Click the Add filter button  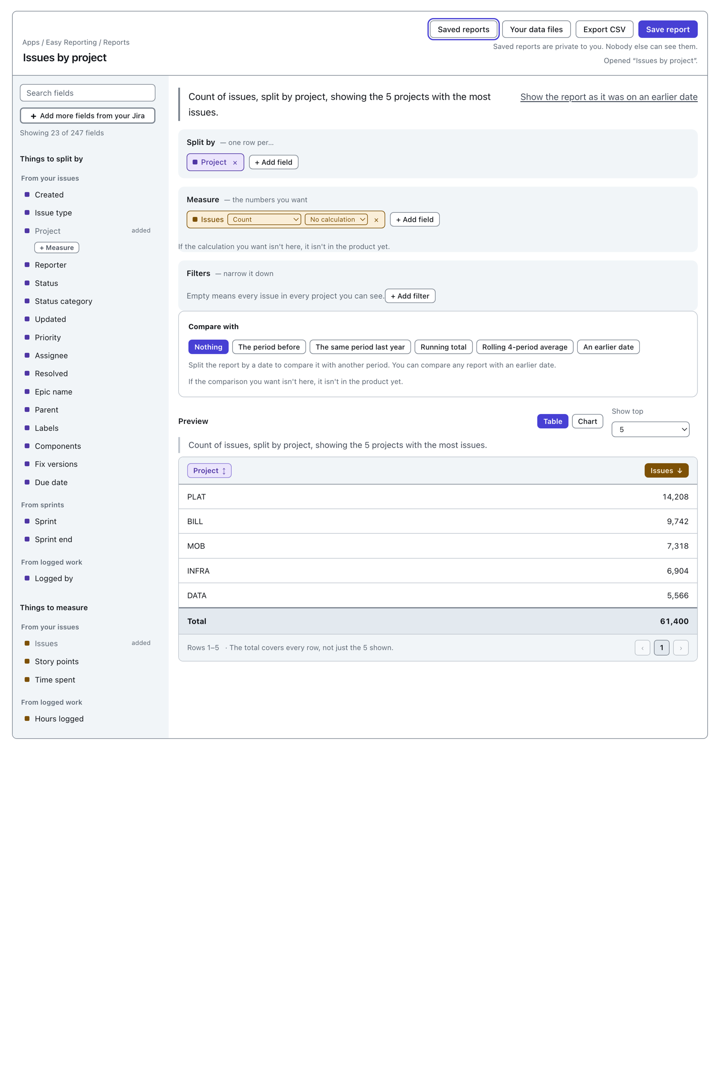pos(410,296)
